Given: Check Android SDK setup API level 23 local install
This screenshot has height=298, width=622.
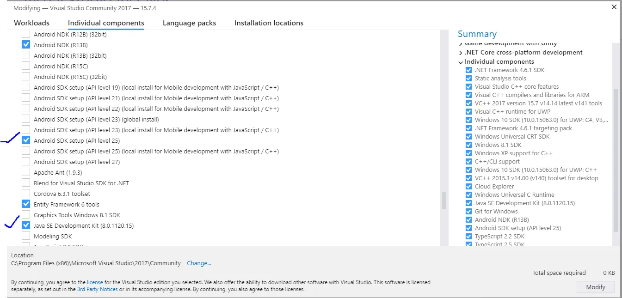Looking at the screenshot, I should 26,130.
